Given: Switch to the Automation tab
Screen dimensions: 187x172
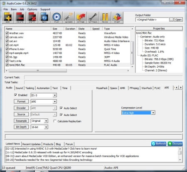Looking at the screenshot, I should tap(43, 88).
